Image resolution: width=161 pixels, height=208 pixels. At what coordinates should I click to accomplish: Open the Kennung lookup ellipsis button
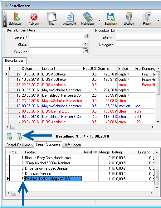point(85,51)
